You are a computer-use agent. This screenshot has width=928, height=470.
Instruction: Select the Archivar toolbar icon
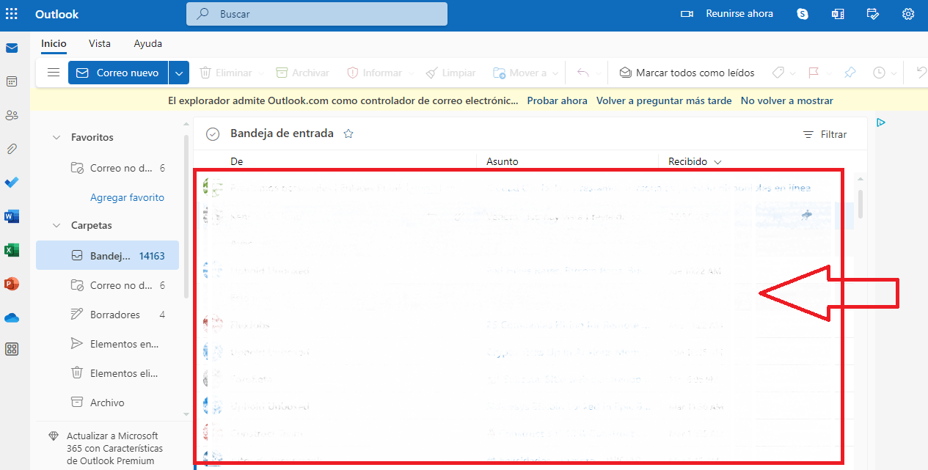click(302, 72)
